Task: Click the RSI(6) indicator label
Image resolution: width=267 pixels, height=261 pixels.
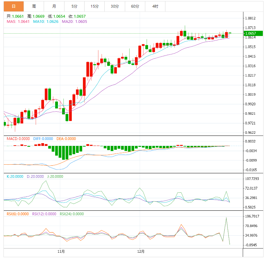Action: pyautogui.click(x=18, y=214)
